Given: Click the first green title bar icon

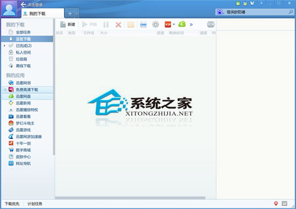Looking at the screenshot, I should tap(238, 3).
